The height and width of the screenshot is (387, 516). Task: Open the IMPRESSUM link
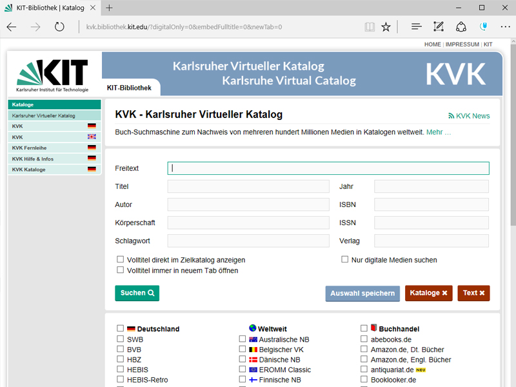(462, 45)
